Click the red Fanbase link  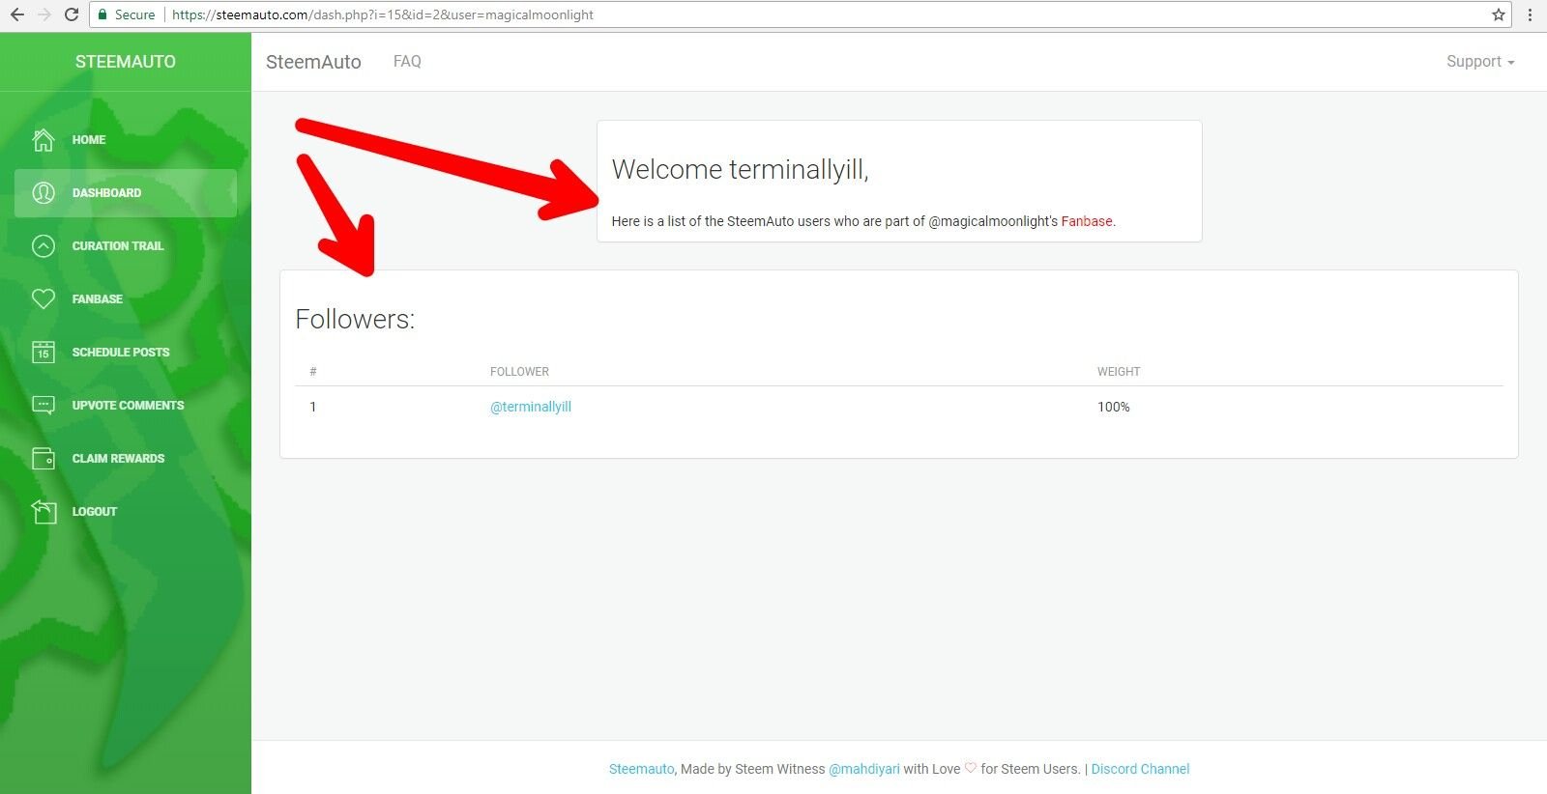pos(1087,221)
